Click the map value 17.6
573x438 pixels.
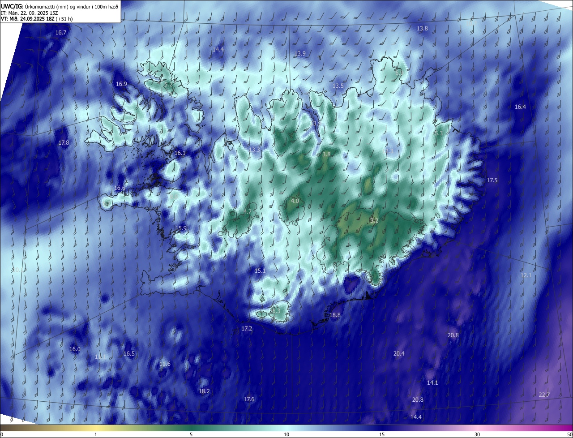click(x=249, y=399)
